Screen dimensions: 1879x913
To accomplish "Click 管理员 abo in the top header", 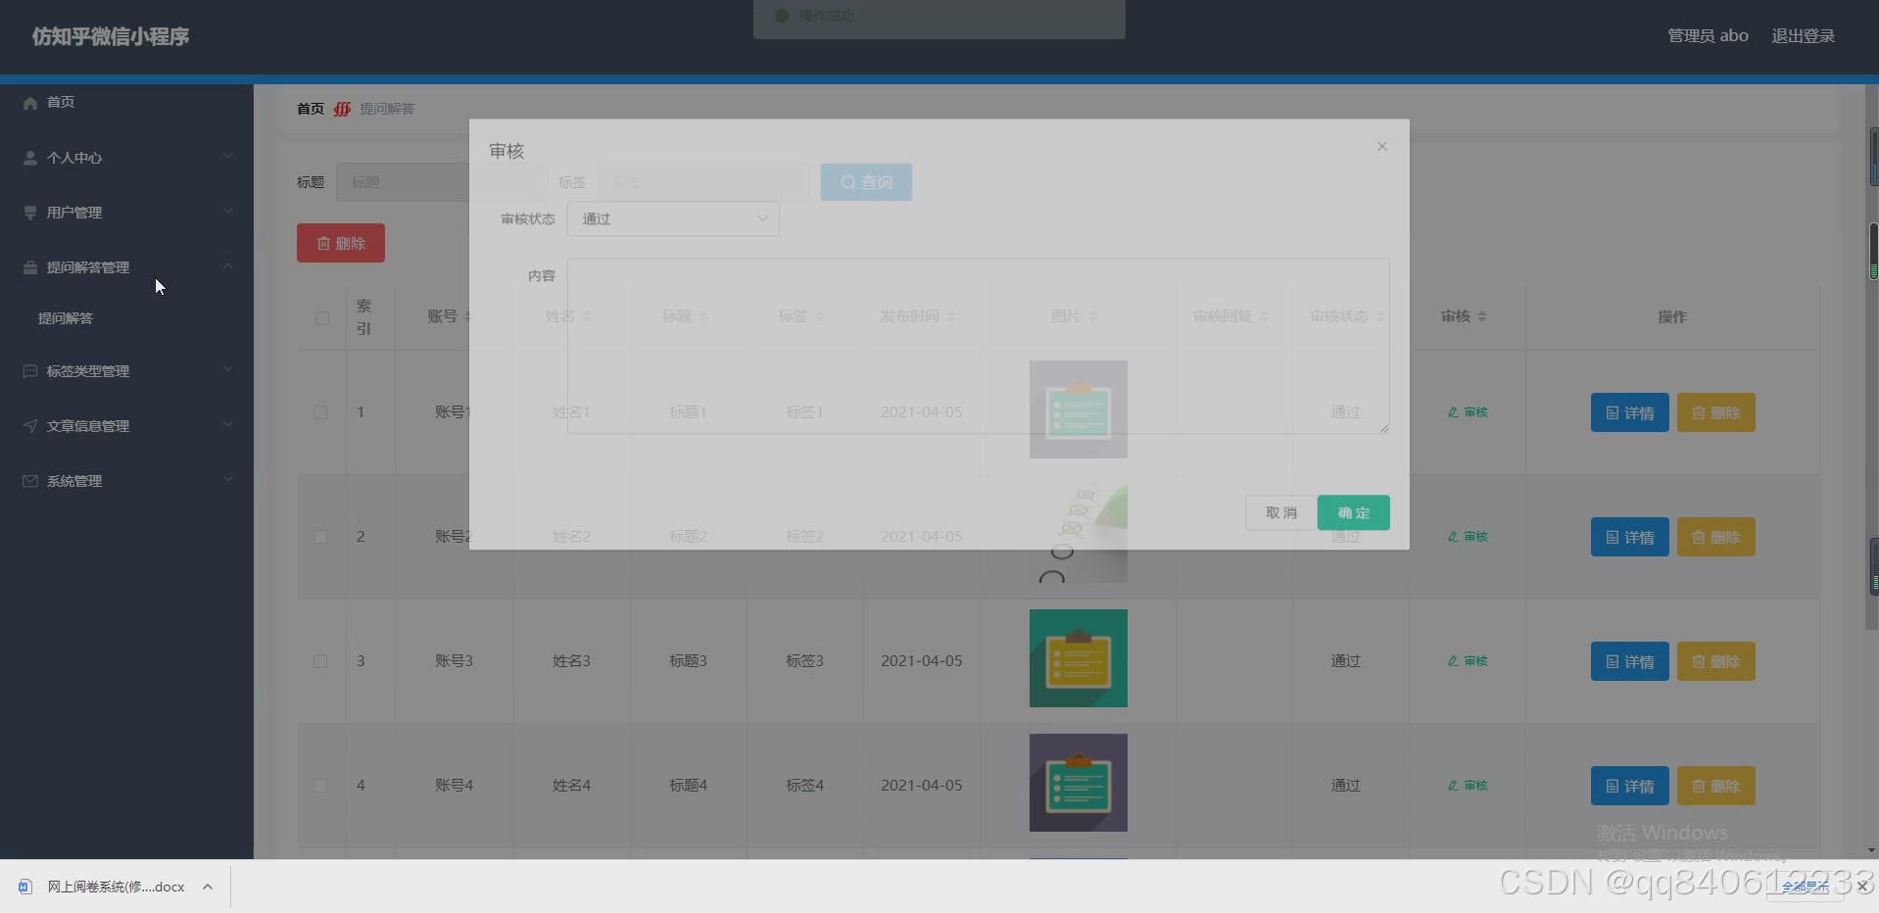I will (1708, 36).
